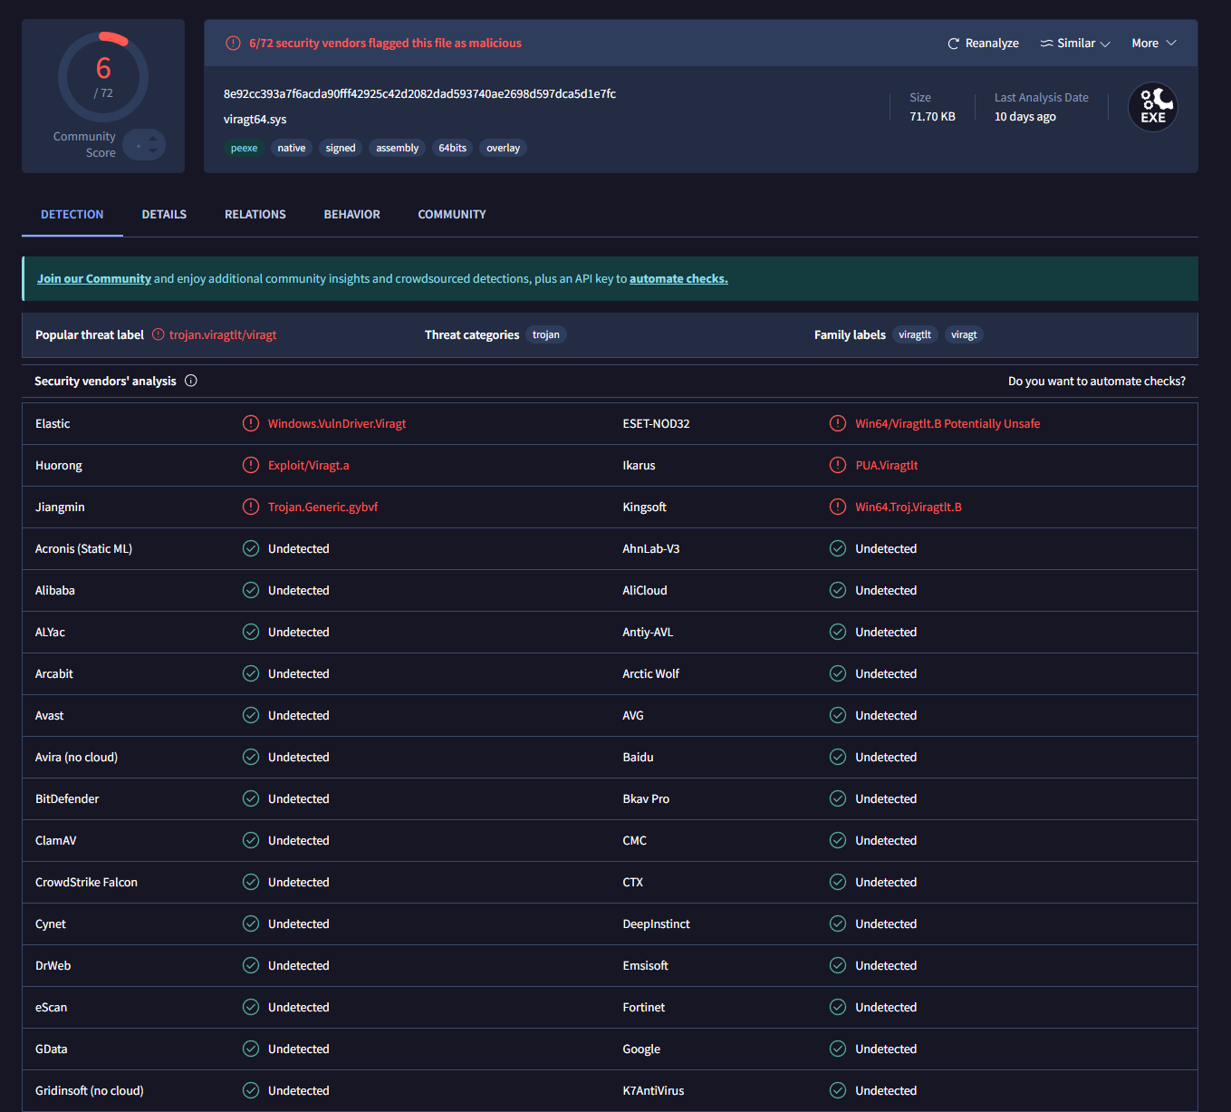Select the file hash starting 8e92cc393a
This screenshot has height=1112, width=1231.
[x=419, y=94]
